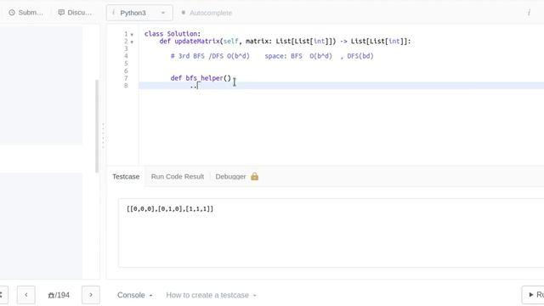
Task: Open the Debugger tab
Action: 230,177
